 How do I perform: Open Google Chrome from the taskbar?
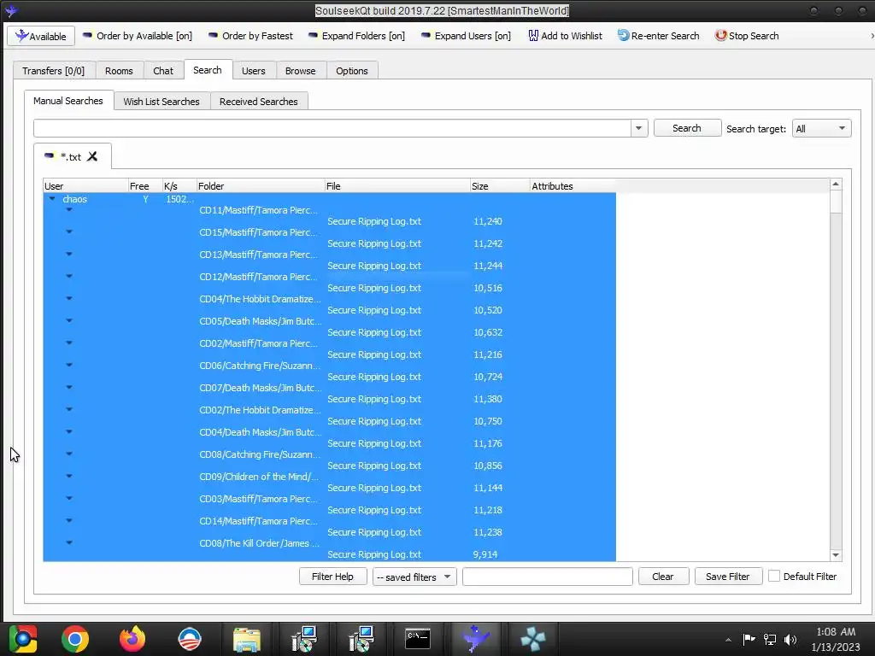[75, 639]
